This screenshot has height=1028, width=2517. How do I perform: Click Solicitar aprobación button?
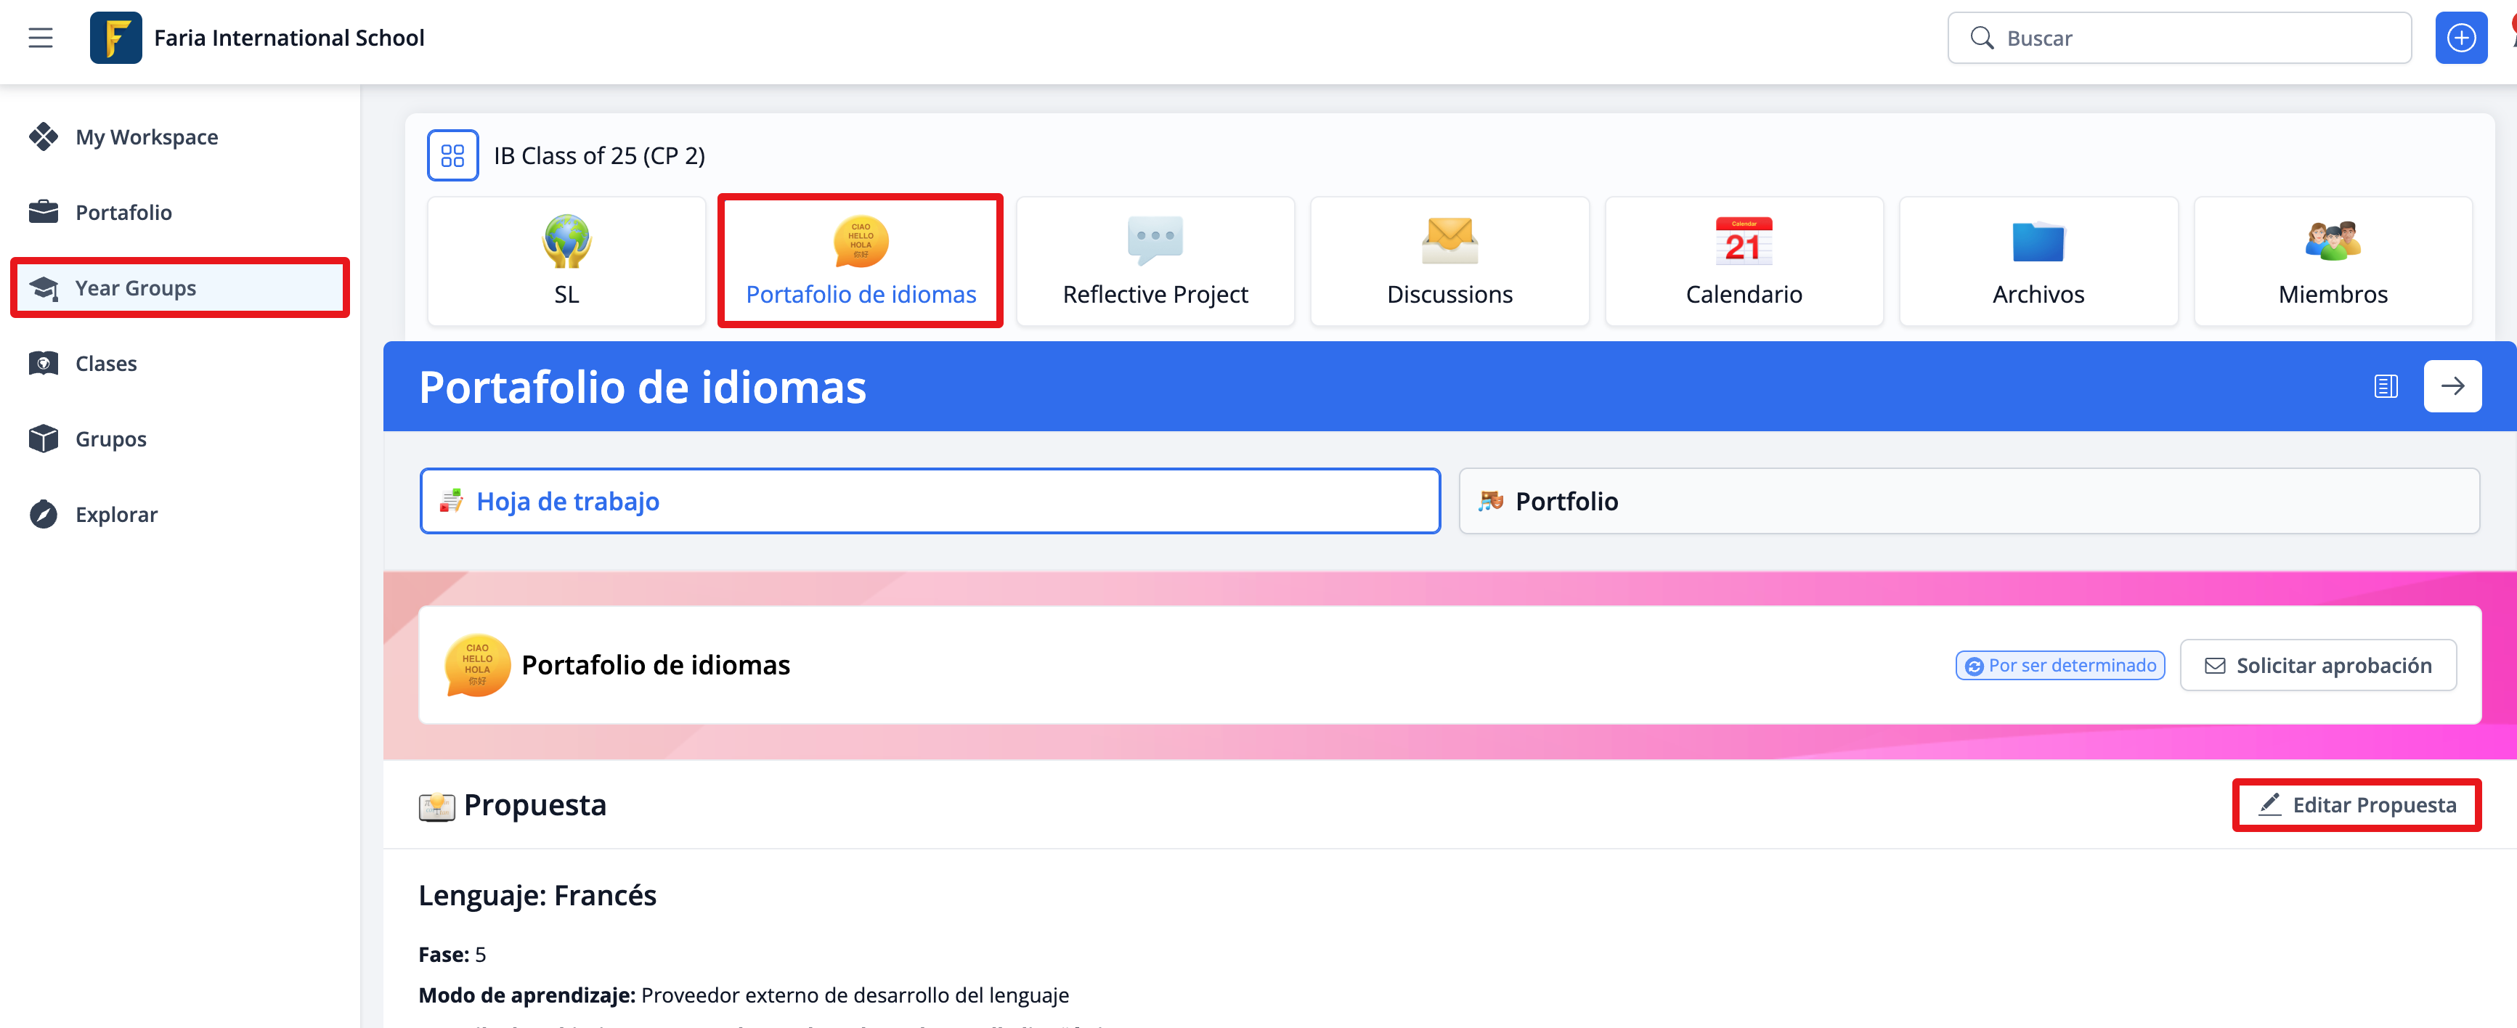click(x=2318, y=666)
